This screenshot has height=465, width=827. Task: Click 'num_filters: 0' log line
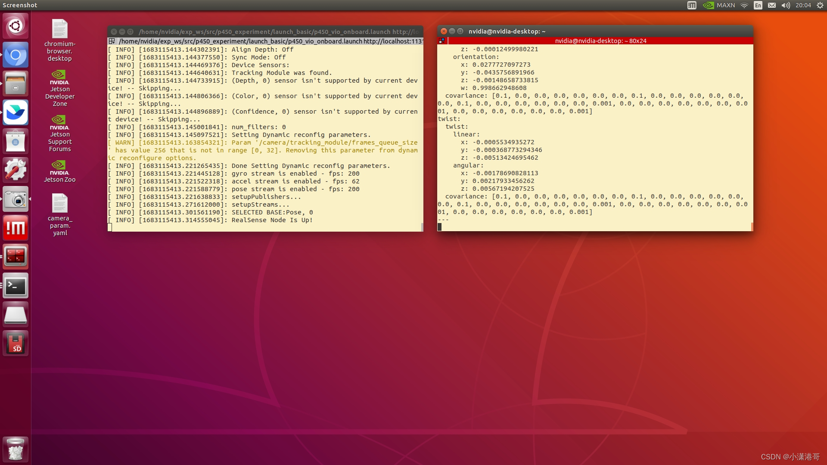point(196,127)
